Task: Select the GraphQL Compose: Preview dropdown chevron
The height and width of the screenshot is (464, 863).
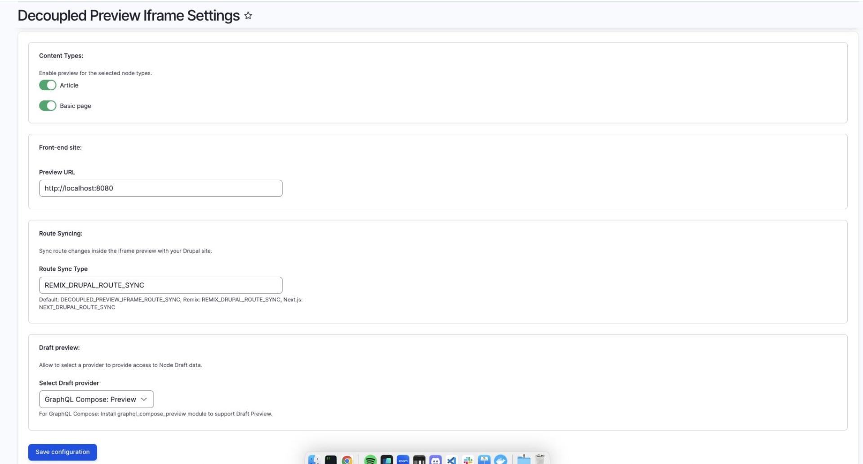Action: click(x=144, y=399)
